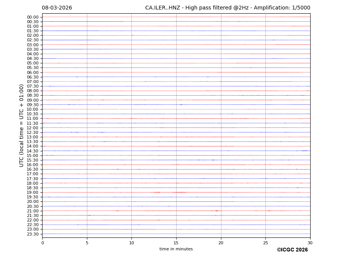
Task: Select the 21:00 time row label
Action: pyautogui.click(x=32, y=211)
